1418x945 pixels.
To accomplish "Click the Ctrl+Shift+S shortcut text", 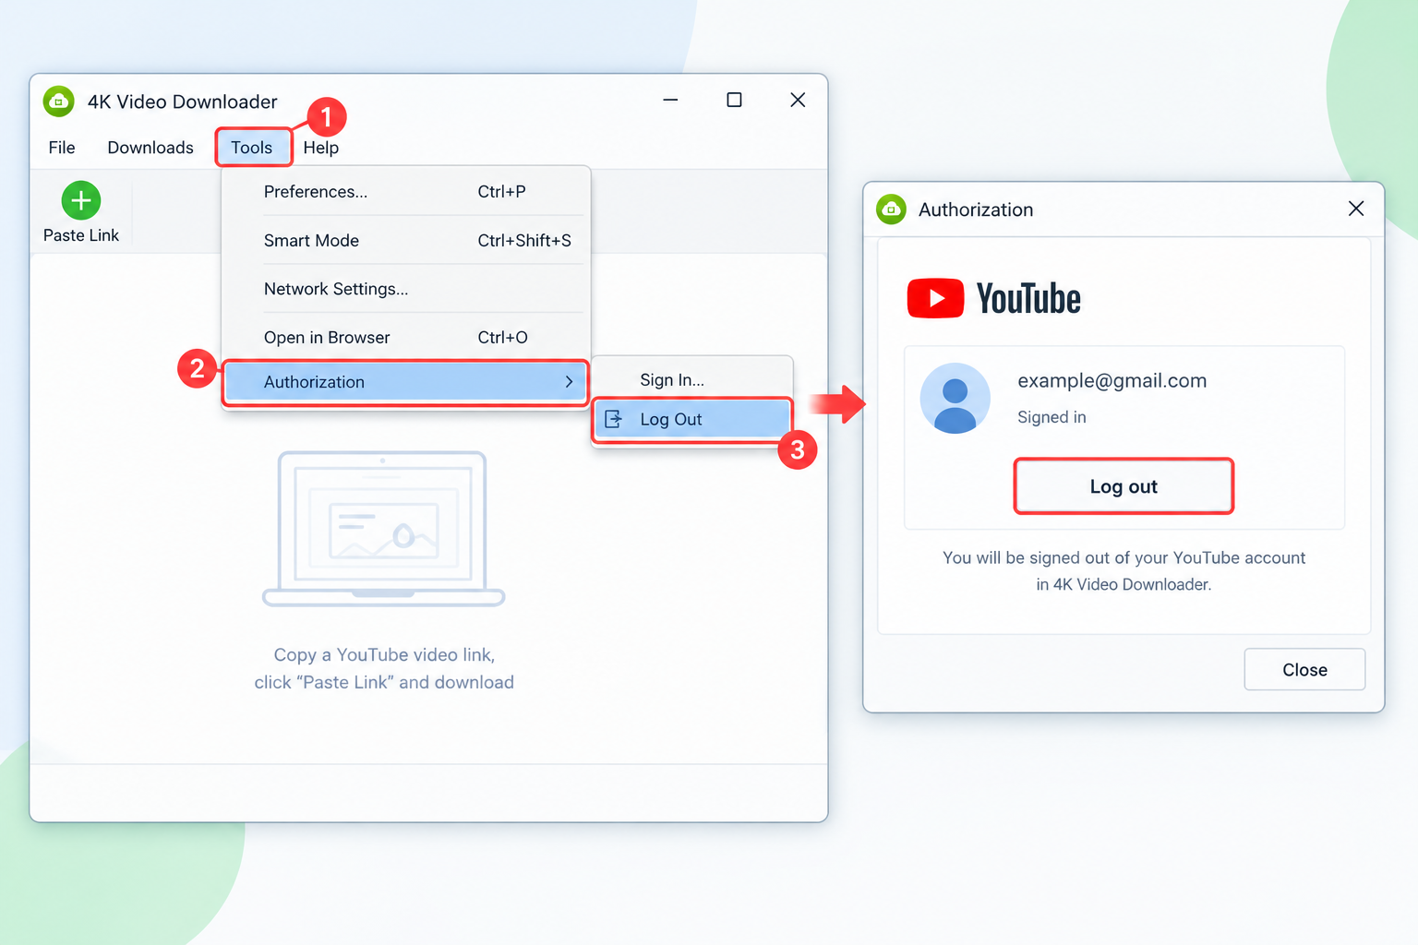I will tap(524, 241).
